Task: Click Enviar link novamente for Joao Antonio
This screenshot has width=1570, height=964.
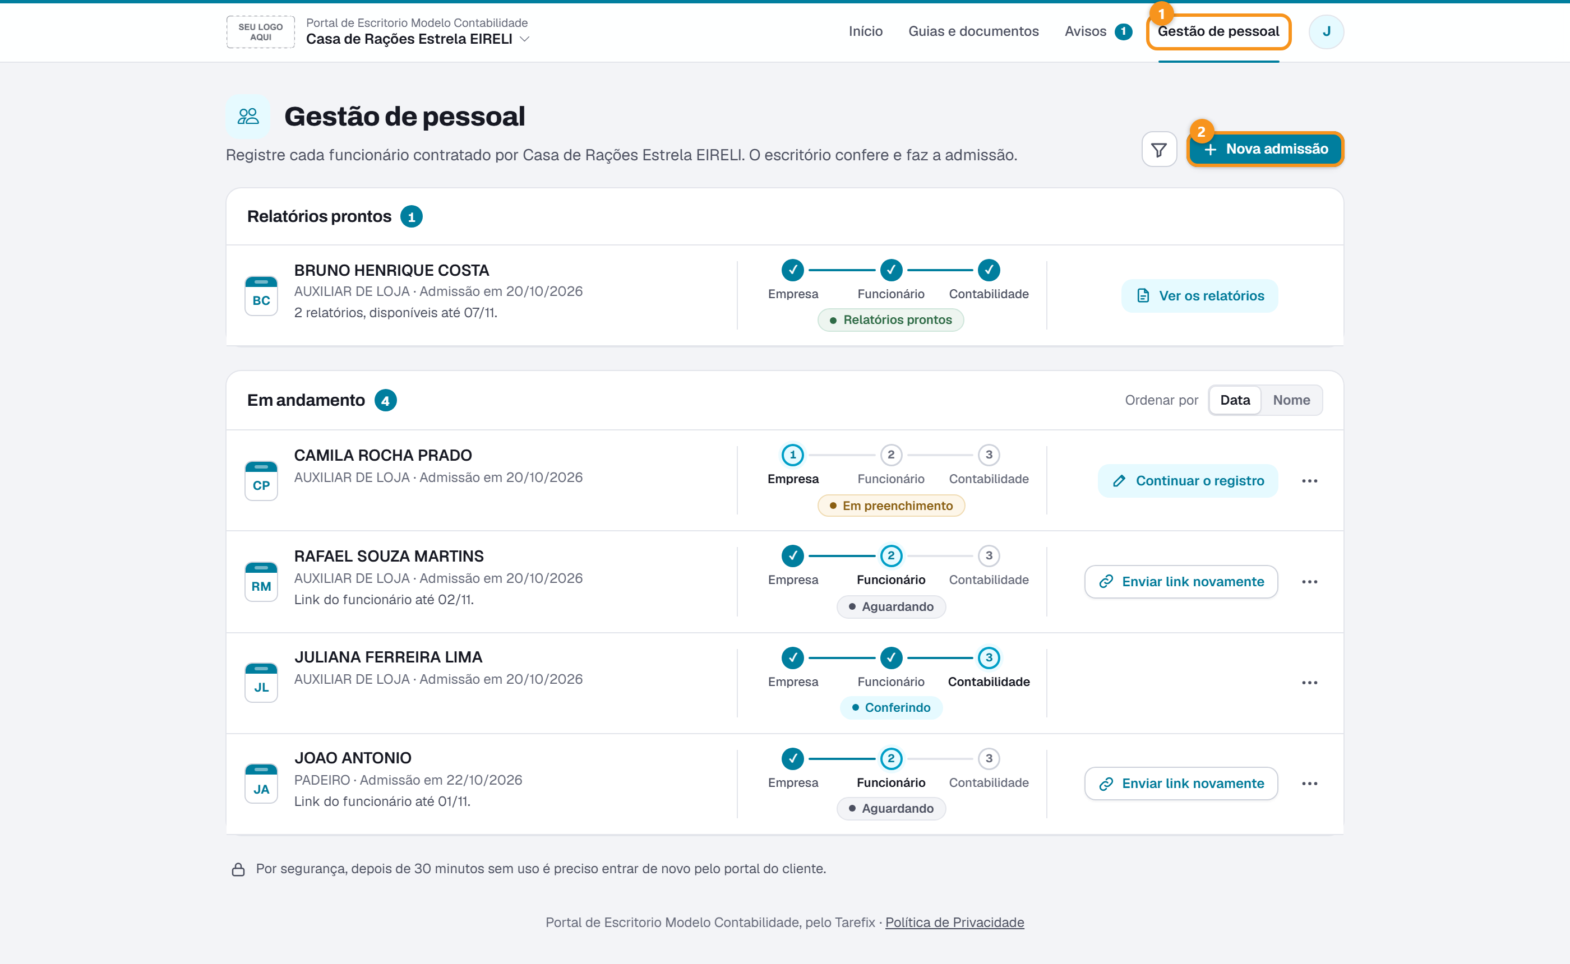Action: coord(1181,784)
